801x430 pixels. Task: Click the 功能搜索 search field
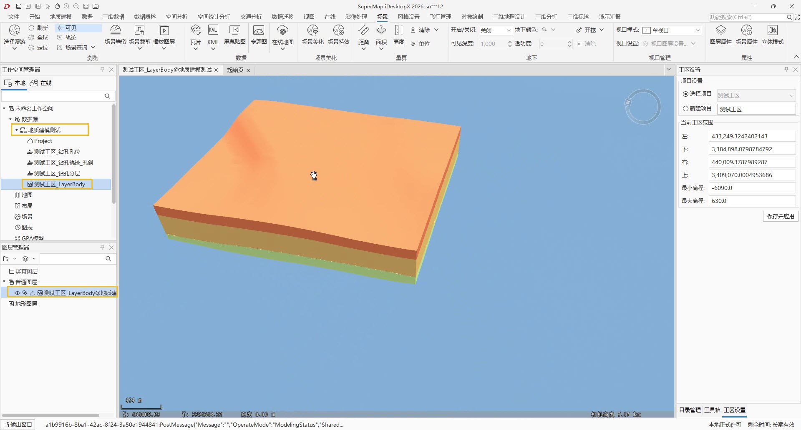pyautogui.click(x=748, y=17)
